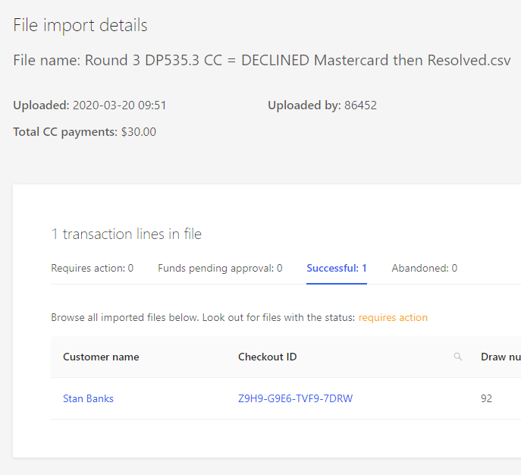
Task: Open checkout Z9H9-G9E6-TVF9-7DRW
Action: 295,398
